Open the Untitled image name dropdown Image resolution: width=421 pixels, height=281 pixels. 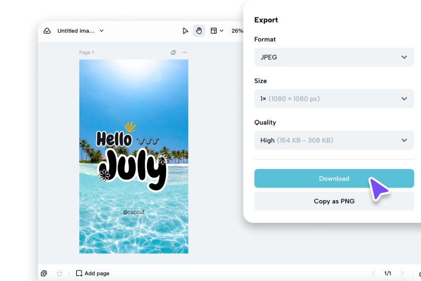[x=80, y=31]
